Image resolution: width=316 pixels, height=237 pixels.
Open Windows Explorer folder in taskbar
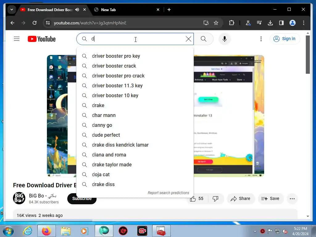(x=66, y=231)
